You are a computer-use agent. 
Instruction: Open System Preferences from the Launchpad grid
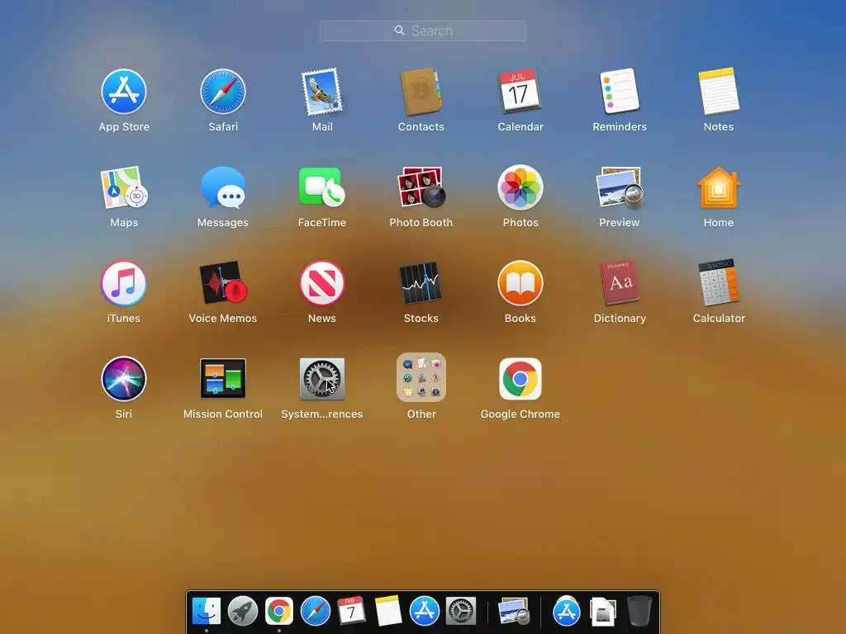pos(322,379)
